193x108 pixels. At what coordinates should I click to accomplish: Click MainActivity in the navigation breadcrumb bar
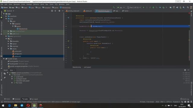tap(65, 7)
